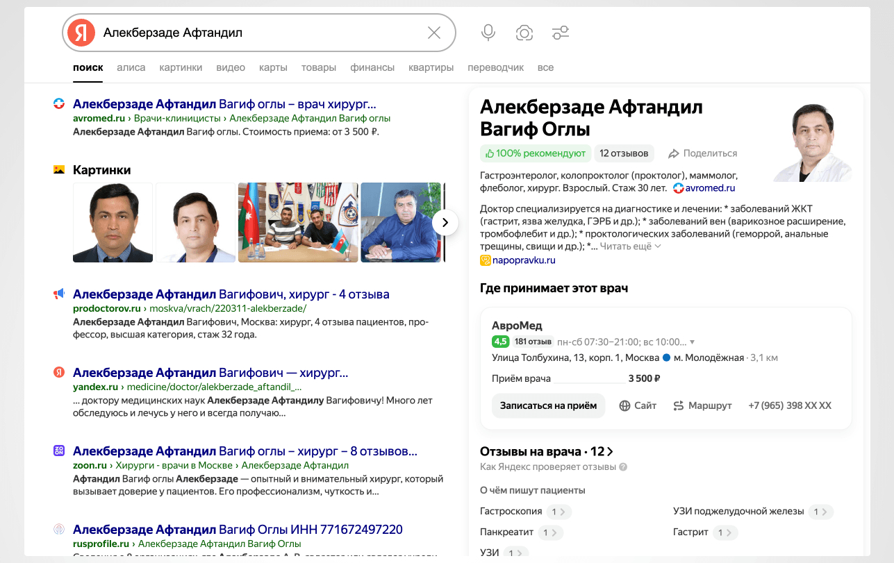Click Записаться на приём button
Image resolution: width=894 pixels, height=563 pixels.
(x=548, y=405)
